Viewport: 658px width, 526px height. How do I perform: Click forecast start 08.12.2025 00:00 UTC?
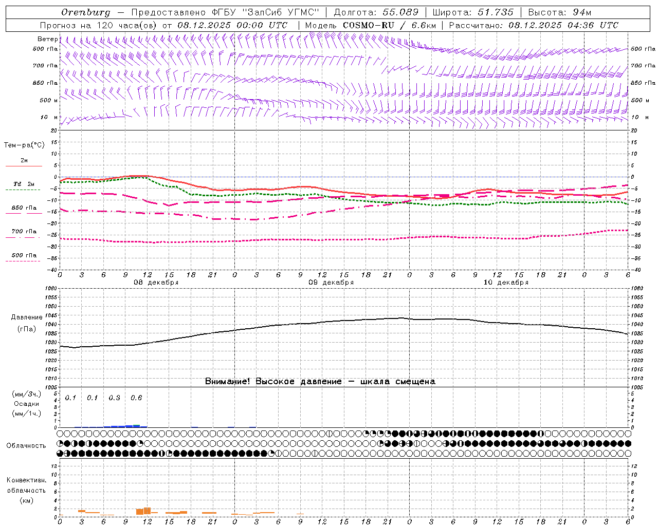point(232,25)
